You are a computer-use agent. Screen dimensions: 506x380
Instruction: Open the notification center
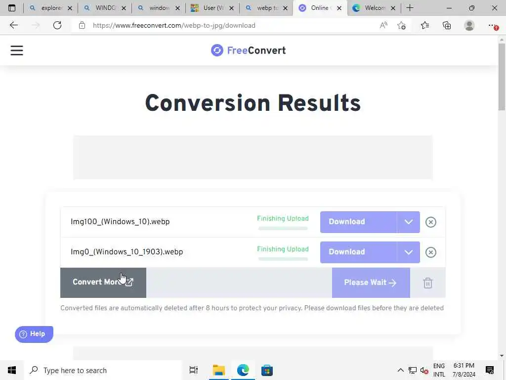(x=490, y=370)
